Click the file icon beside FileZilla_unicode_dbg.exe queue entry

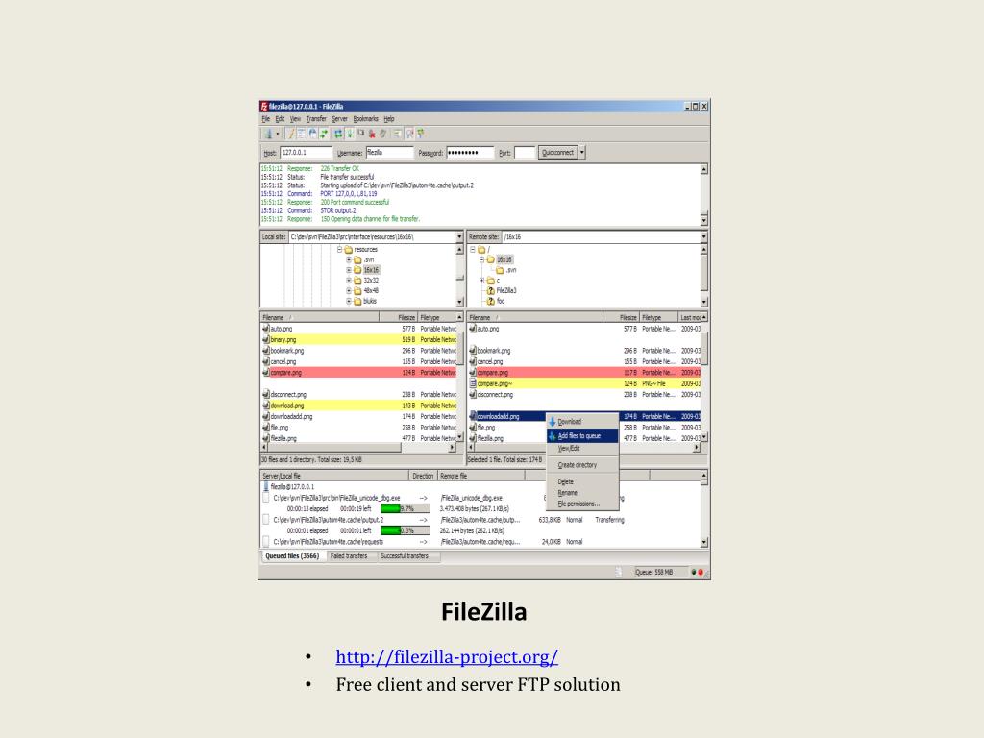[266, 498]
